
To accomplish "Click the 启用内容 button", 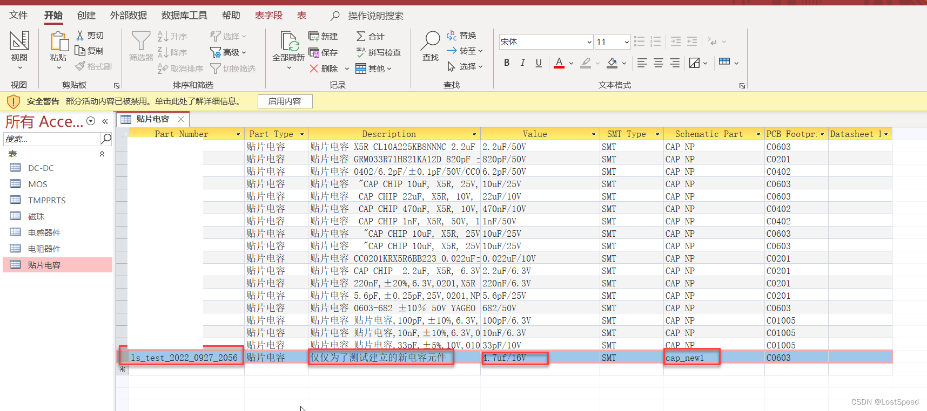I will [x=285, y=101].
